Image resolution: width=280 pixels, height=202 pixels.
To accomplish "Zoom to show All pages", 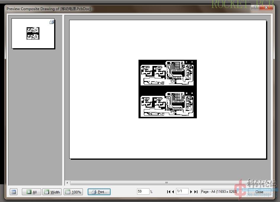I will [x=31, y=192].
